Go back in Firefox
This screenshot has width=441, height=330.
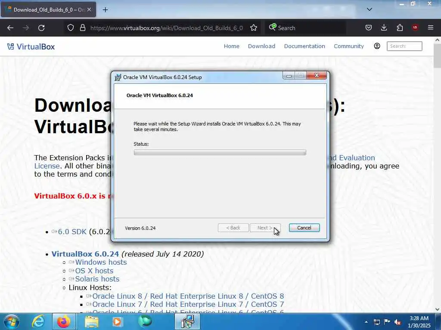tap(10, 28)
